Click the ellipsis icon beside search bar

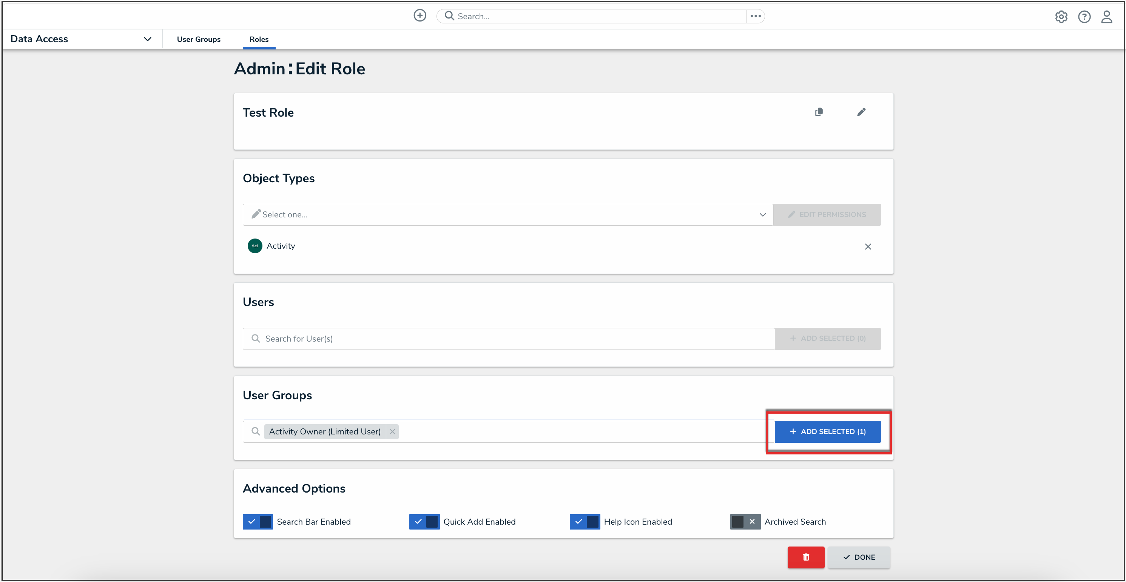[x=755, y=16]
